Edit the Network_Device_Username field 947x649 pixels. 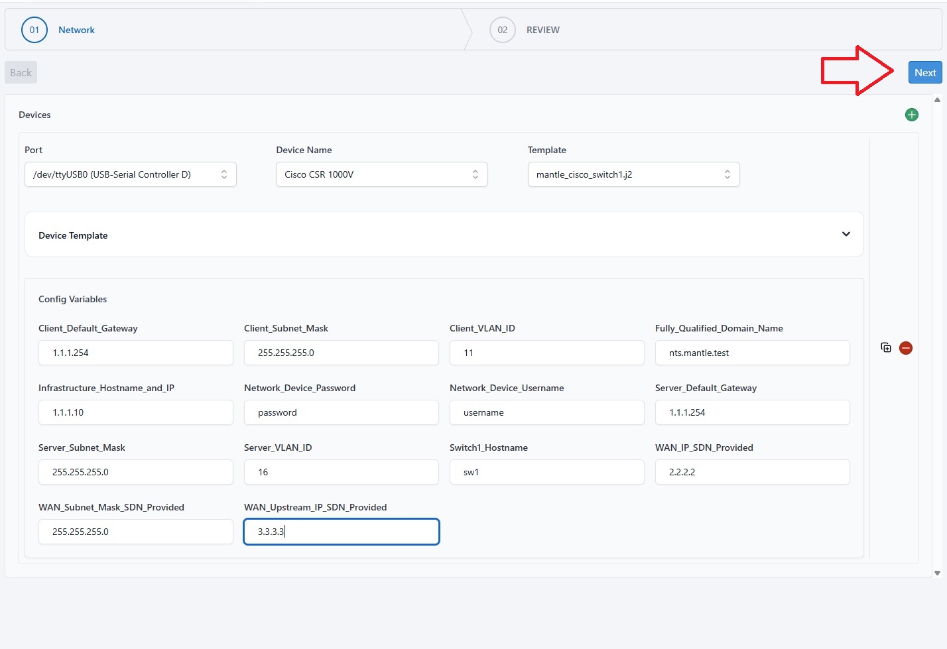[547, 412]
